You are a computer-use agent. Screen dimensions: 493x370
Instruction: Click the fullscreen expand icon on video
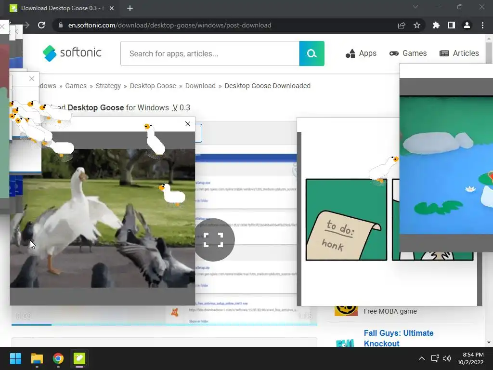(x=213, y=240)
